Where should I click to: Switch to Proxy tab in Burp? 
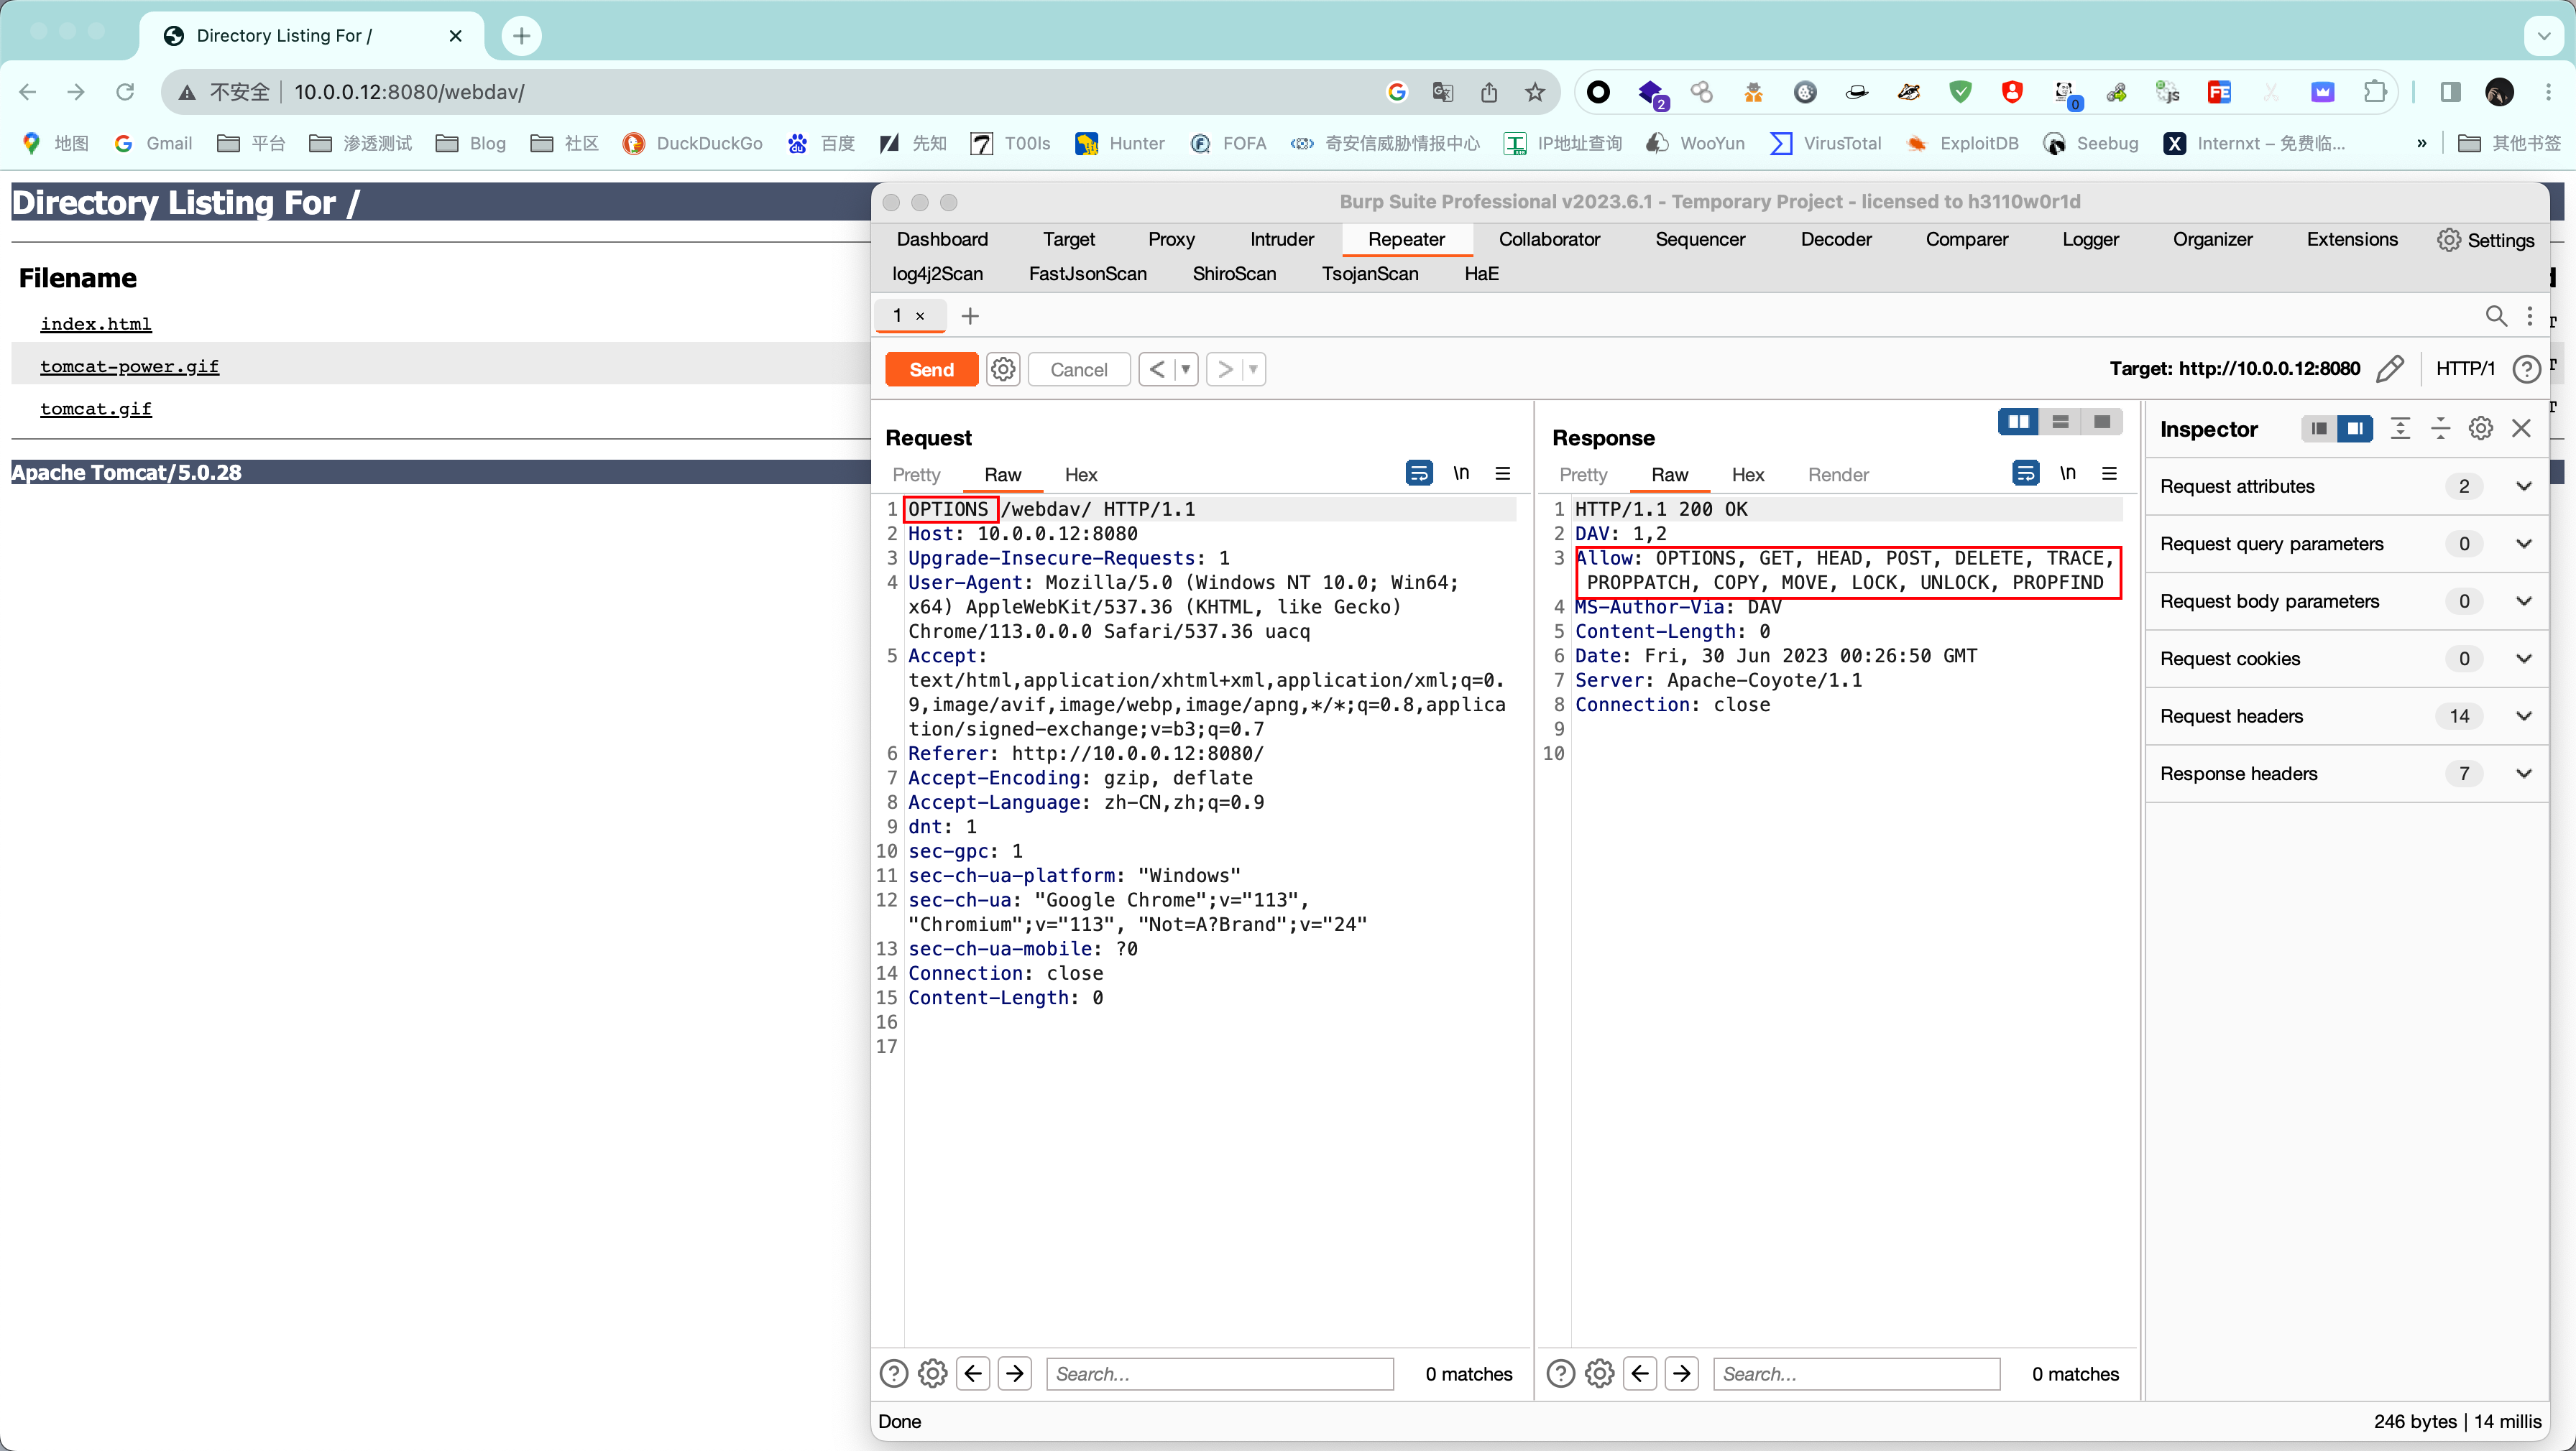coord(1171,238)
